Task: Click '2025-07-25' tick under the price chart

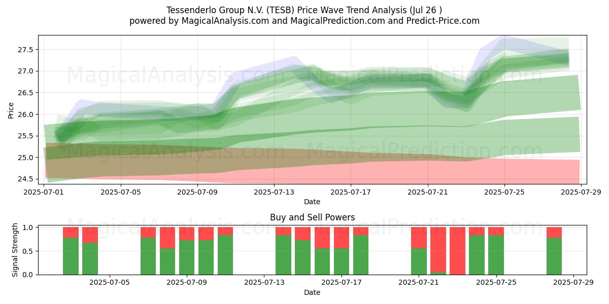Action: (x=504, y=192)
